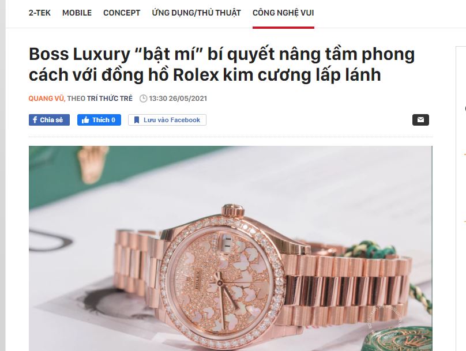
Task: Select ỨNG DỤNG/THỦ THUẬT tab
Action: (x=196, y=13)
